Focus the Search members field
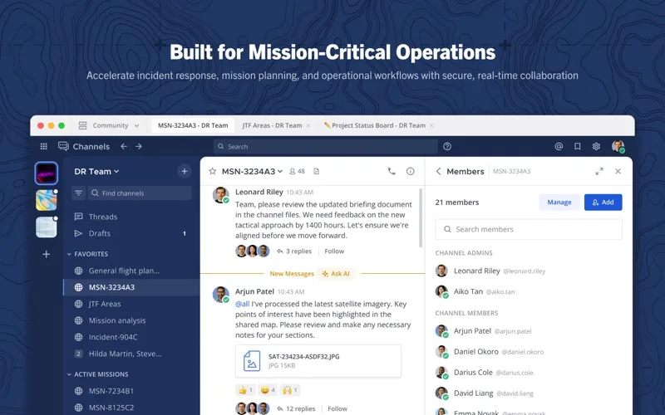 click(529, 229)
